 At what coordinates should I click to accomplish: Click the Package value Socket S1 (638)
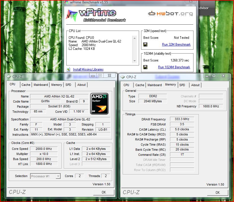59,107
